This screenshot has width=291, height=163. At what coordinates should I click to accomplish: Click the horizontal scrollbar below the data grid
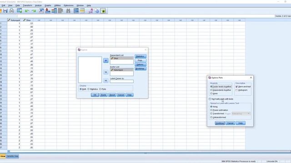[x=149, y=151]
